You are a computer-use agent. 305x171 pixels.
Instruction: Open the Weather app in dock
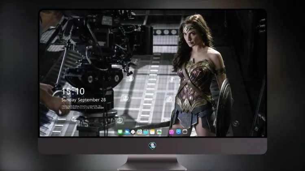(x=127, y=132)
